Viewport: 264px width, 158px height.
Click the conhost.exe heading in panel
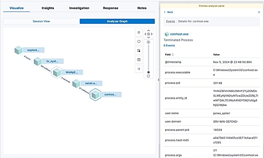179,34
